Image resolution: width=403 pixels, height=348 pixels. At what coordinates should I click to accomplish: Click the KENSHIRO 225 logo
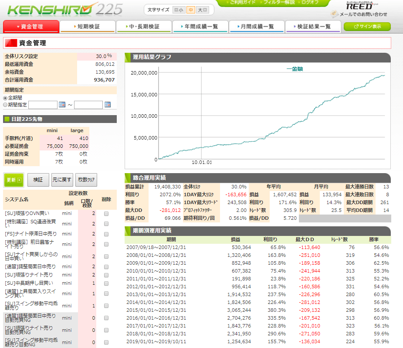(x=65, y=10)
